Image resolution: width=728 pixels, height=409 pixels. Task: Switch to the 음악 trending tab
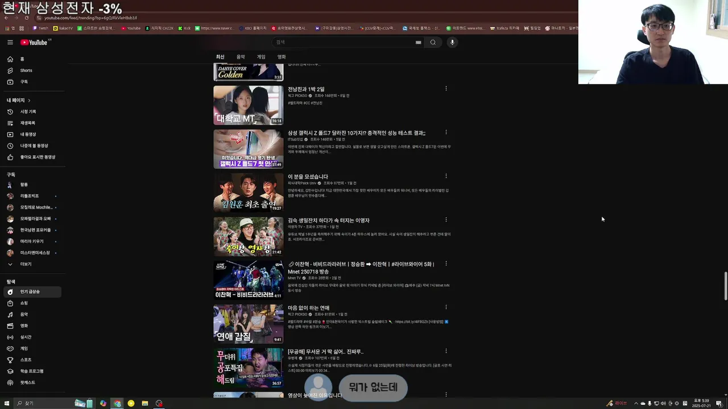point(241,57)
